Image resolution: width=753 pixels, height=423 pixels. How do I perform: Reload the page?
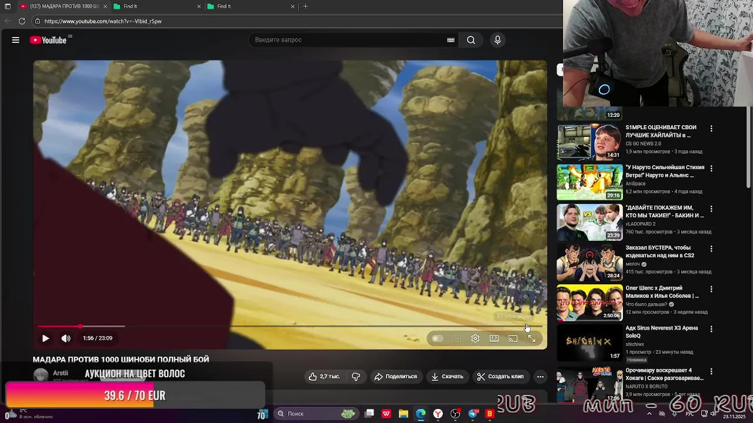pyautogui.click(x=22, y=21)
